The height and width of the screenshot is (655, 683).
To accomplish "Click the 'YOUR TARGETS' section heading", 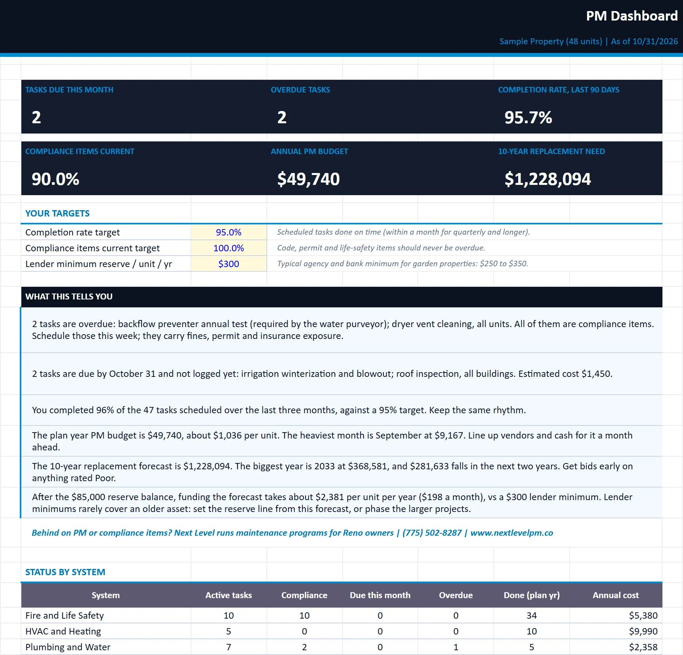I will click(x=57, y=213).
